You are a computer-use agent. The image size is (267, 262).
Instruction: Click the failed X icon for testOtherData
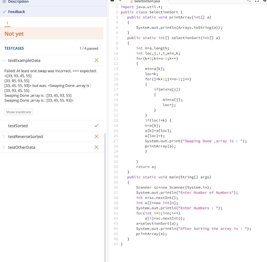pos(96,147)
